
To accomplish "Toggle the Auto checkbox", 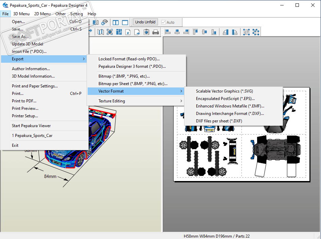I will (x=164, y=22).
